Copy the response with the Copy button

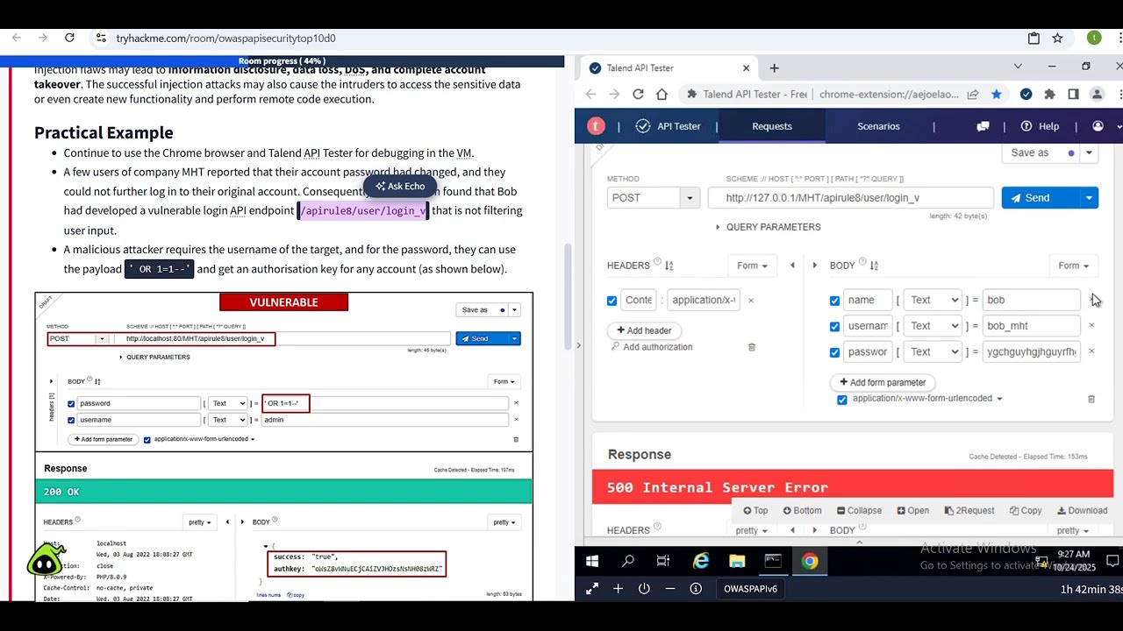tap(1026, 511)
